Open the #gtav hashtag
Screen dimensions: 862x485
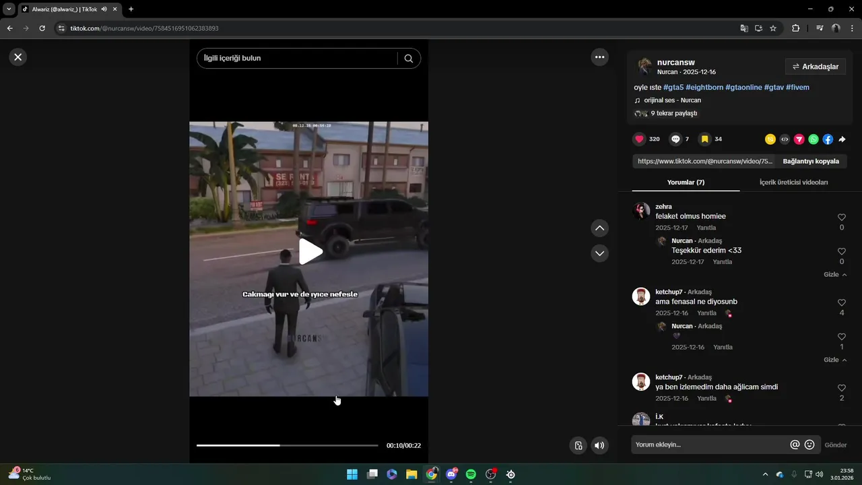774,88
